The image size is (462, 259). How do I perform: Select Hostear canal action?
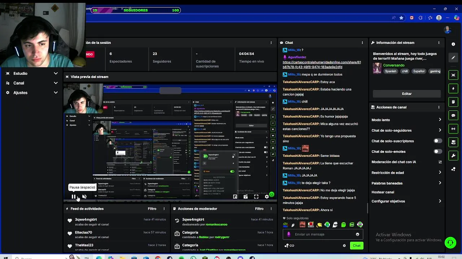(x=383, y=192)
